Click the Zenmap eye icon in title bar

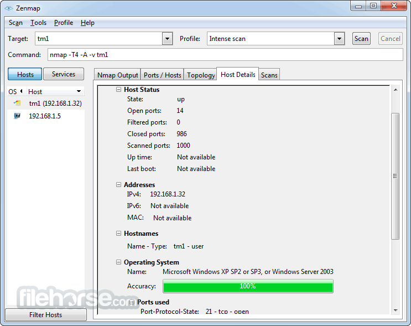click(x=9, y=8)
